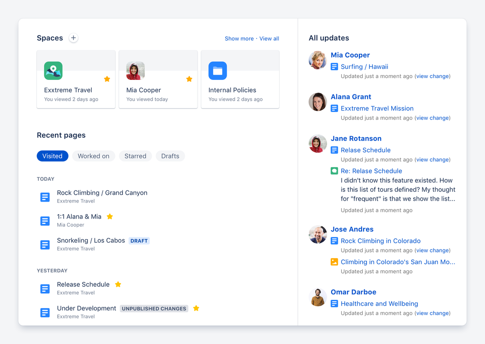Click page icon beside Healthcare and Wellbeing

coord(334,304)
